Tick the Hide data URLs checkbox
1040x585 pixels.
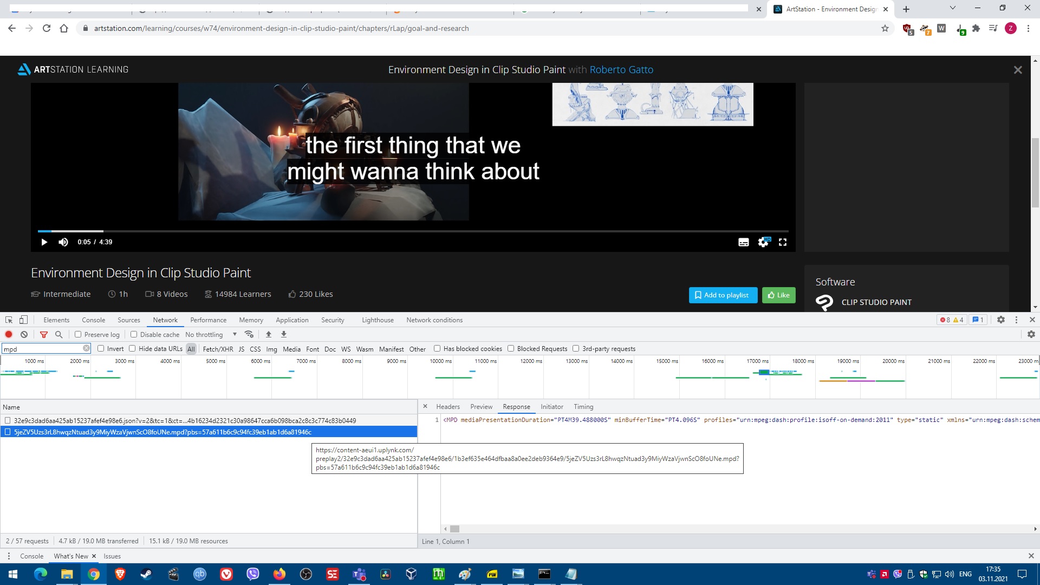tap(132, 349)
